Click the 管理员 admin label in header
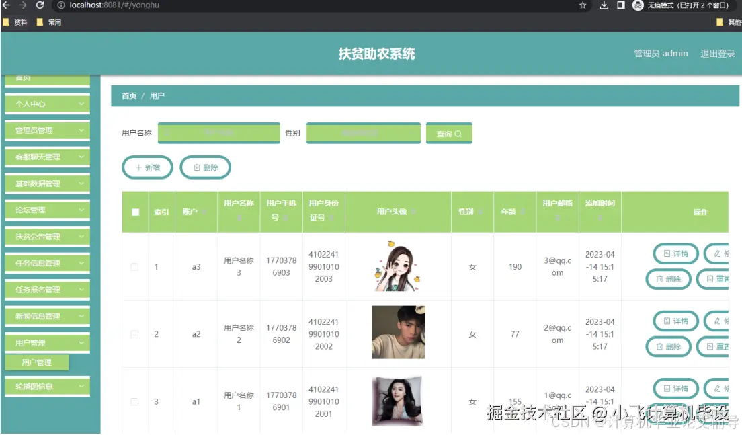Image resolution: width=742 pixels, height=435 pixels. [x=661, y=54]
